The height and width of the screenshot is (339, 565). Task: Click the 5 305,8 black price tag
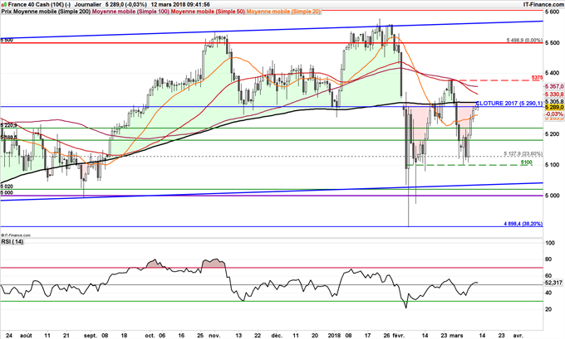(x=554, y=102)
